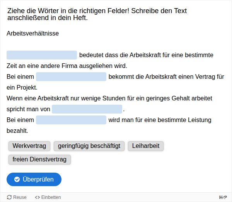Select the Werkvertrag word chip

(x=29, y=146)
